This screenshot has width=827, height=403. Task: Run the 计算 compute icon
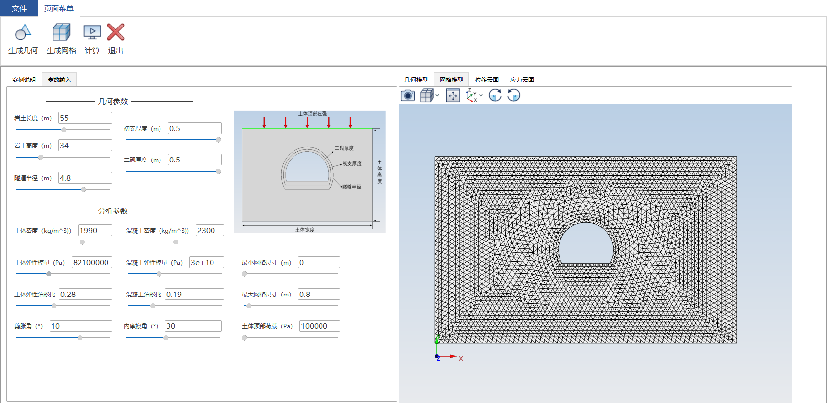tap(92, 33)
